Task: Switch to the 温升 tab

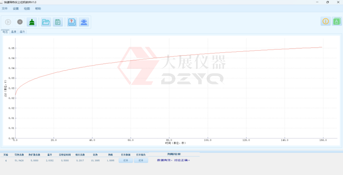Action: tap(22, 32)
